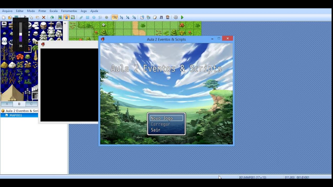Click the New Project toolbar icon
Image resolution: width=333 pixels, height=187 pixels.
pos(4,17)
